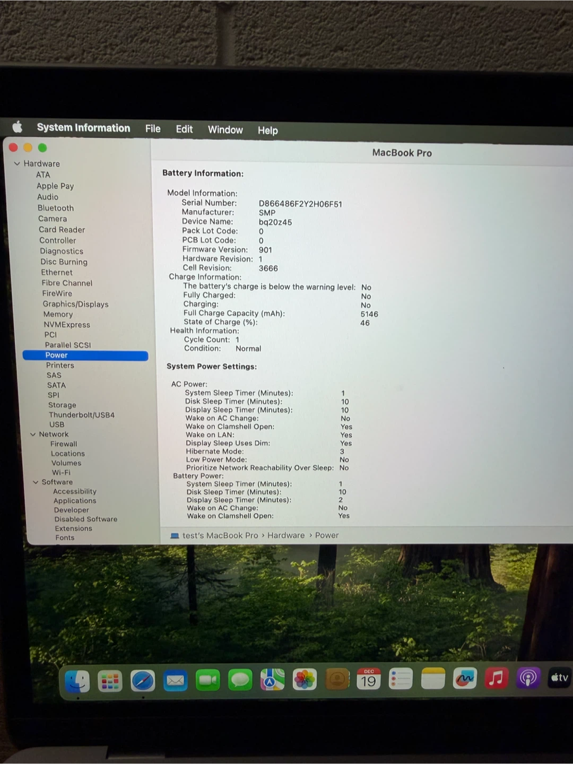Click the Condition Normal value
Viewport: 573px width, 764px height.
click(248, 349)
